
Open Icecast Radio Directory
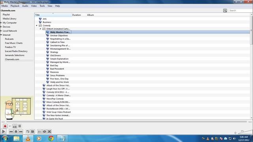pyautogui.click(x=16, y=51)
